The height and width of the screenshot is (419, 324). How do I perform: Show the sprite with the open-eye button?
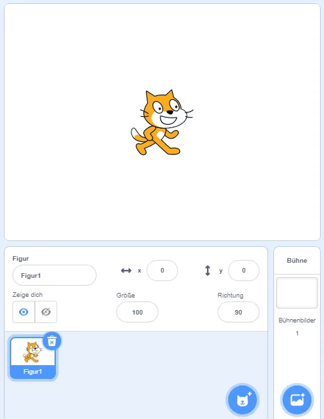[x=24, y=312]
